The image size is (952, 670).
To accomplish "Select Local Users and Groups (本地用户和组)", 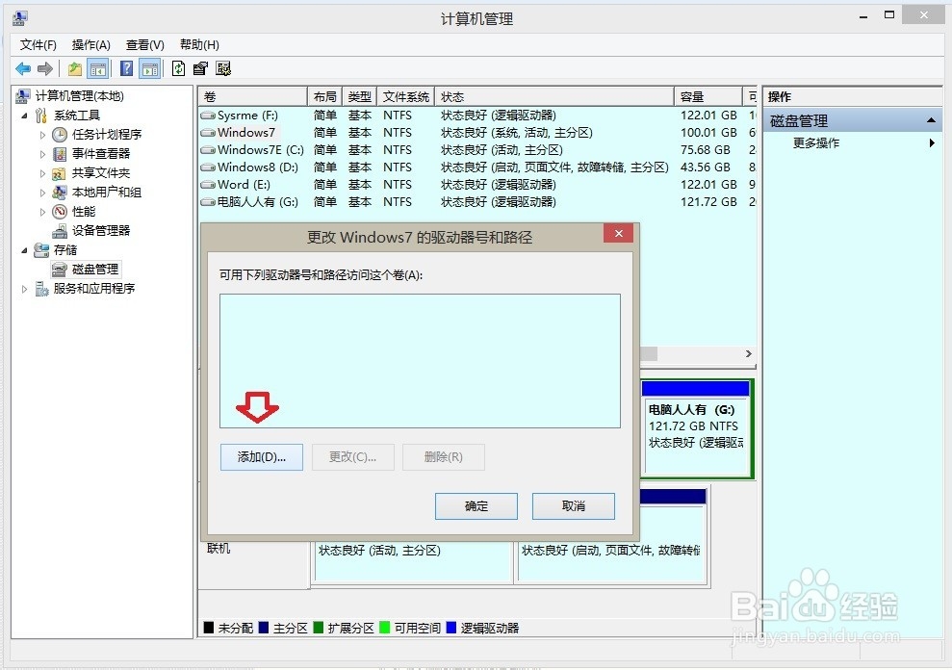I will click(106, 193).
